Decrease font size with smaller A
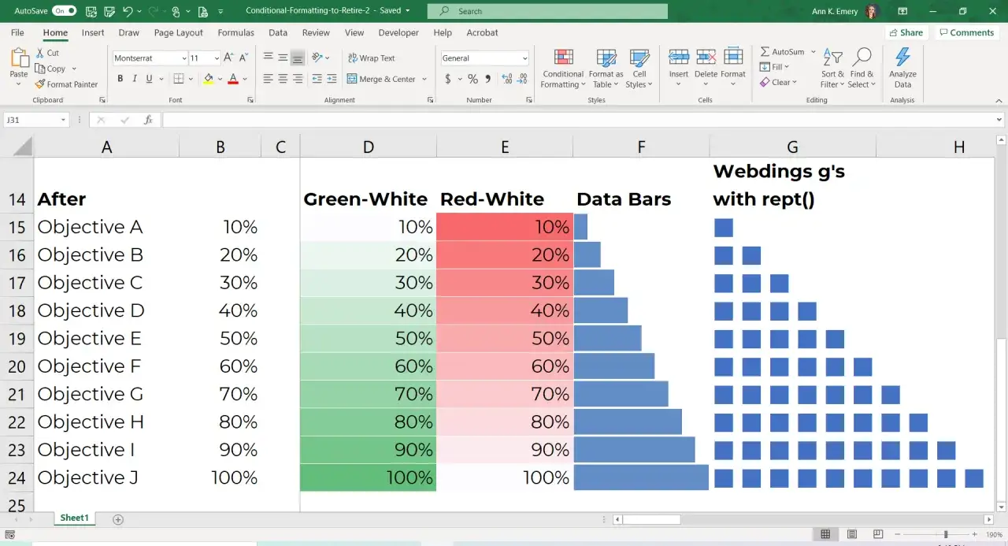Screen dimensions: 1008x546 click(243, 58)
